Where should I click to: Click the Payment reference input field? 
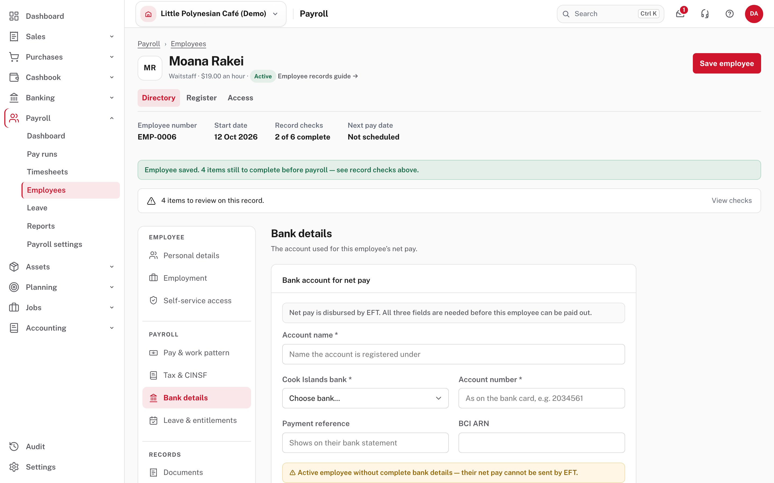[x=365, y=443]
